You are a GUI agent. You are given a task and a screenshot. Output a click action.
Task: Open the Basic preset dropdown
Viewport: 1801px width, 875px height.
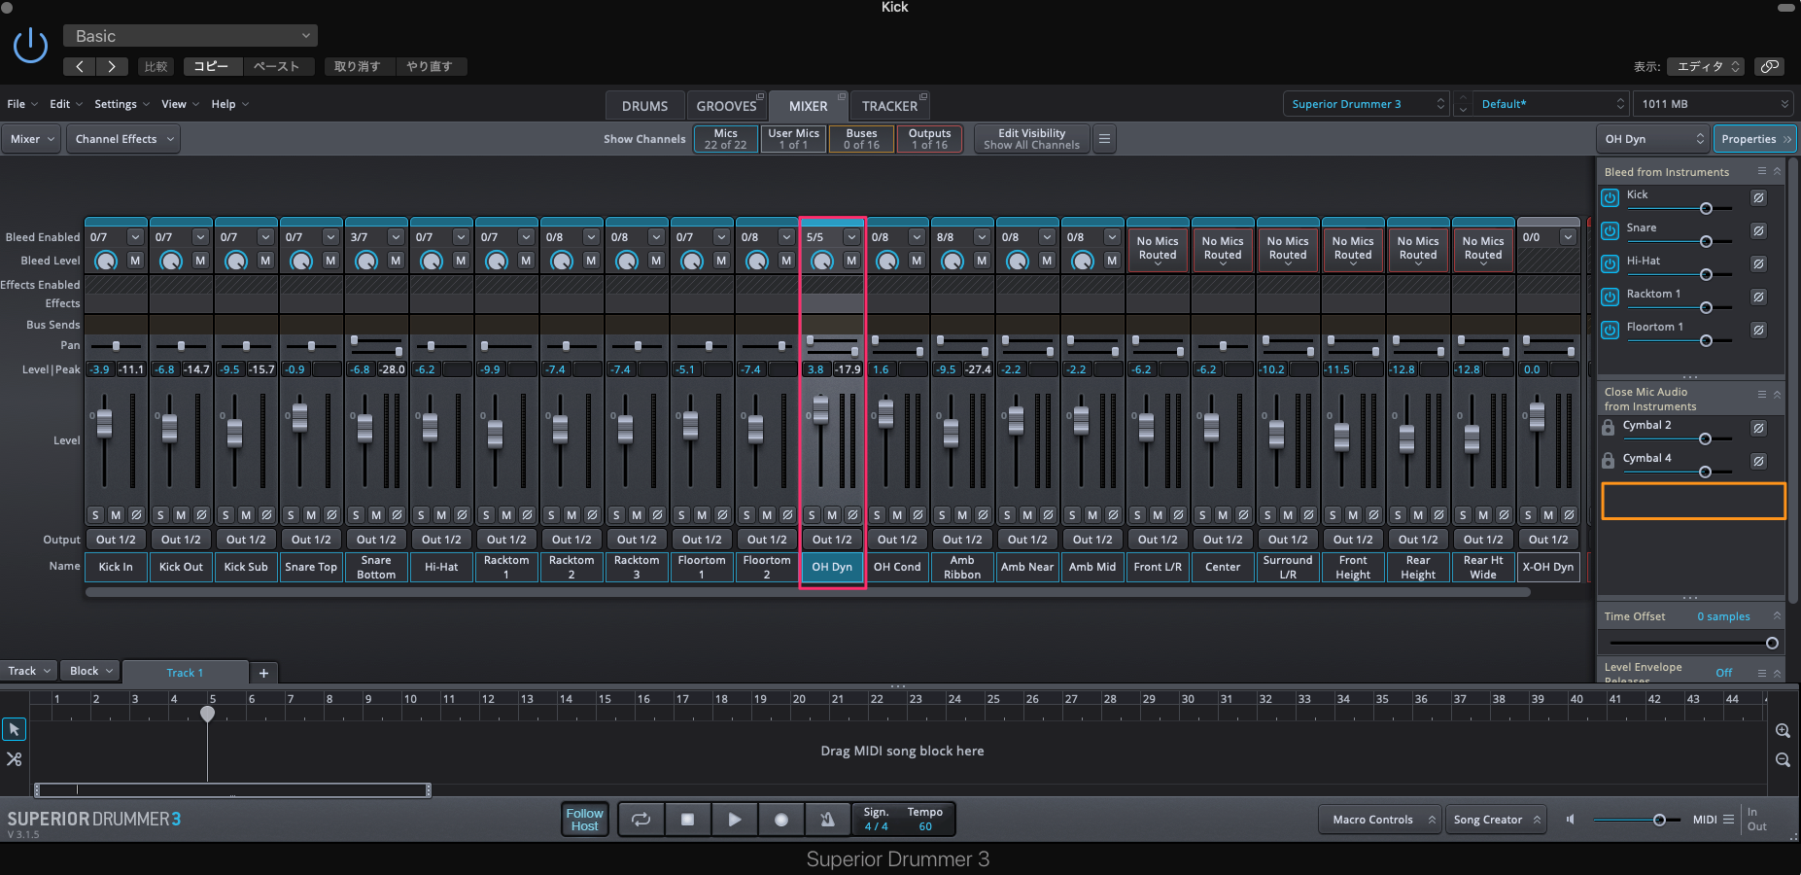pos(190,36)
